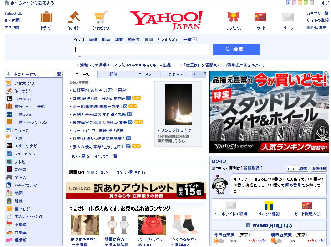Click inside the web search input field

(x=141, y=49)
